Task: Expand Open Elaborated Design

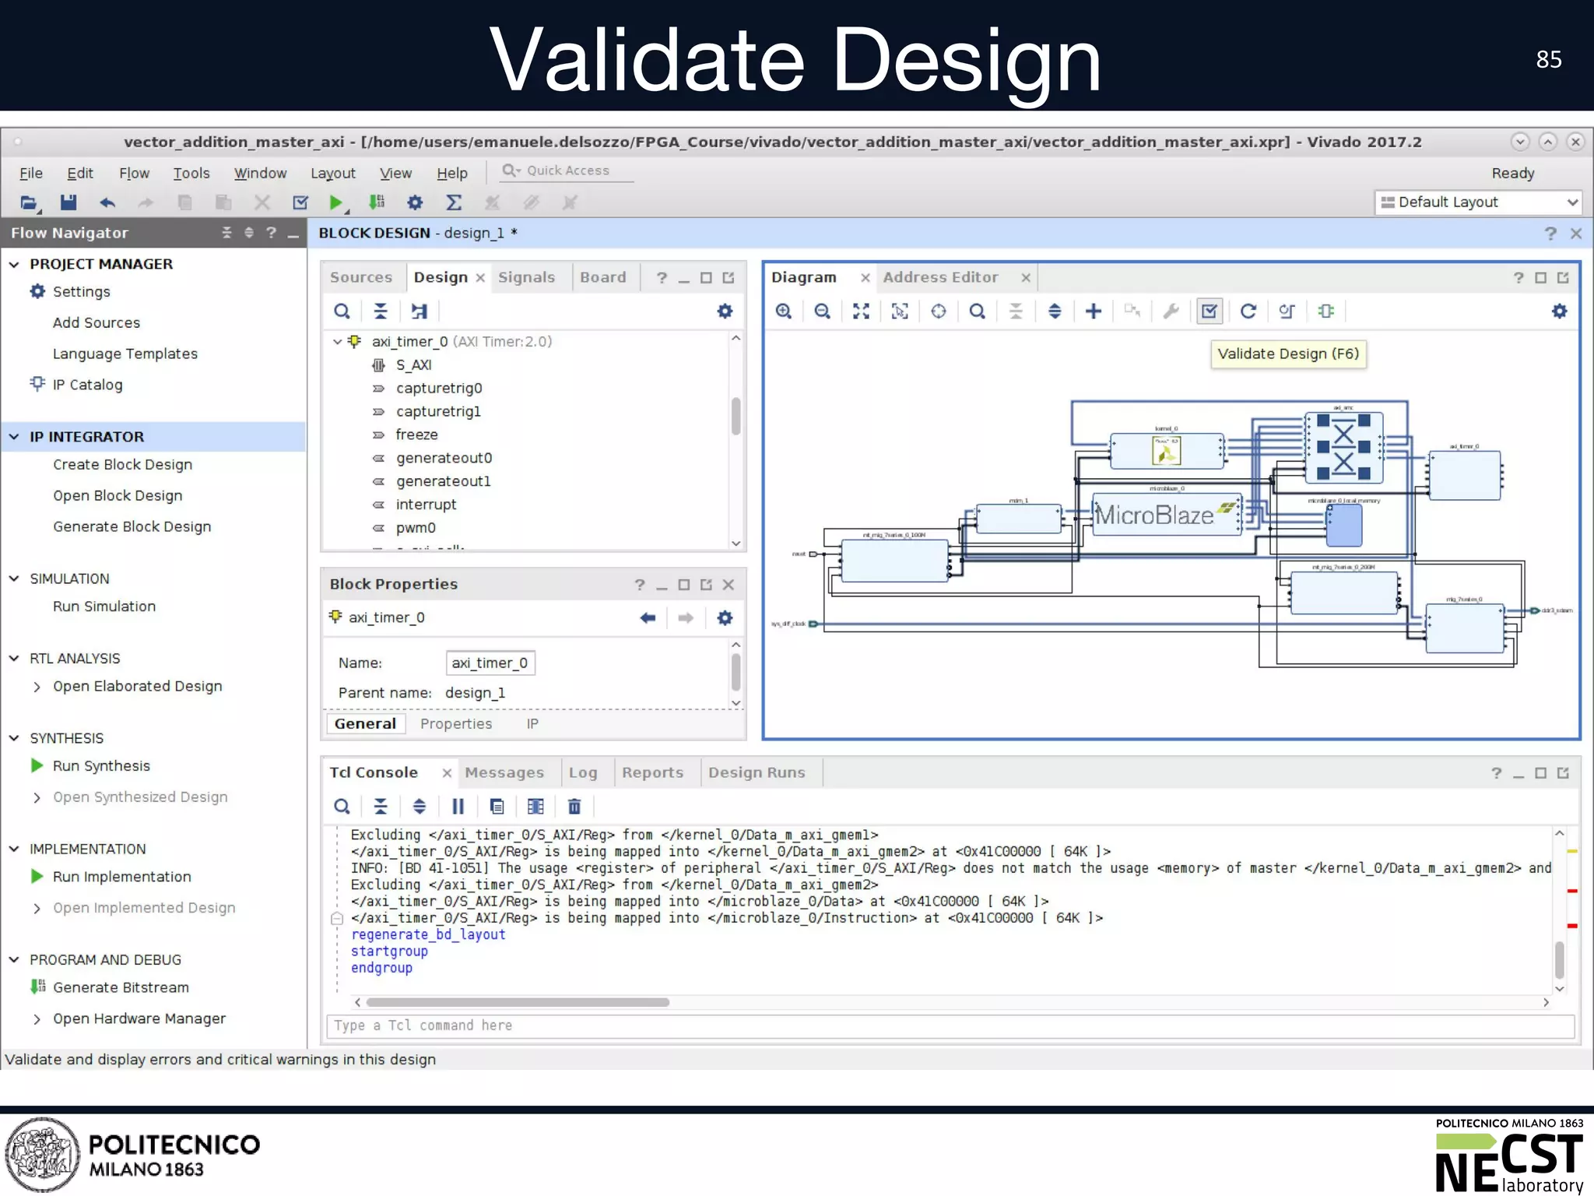Action: click(37, 687)
